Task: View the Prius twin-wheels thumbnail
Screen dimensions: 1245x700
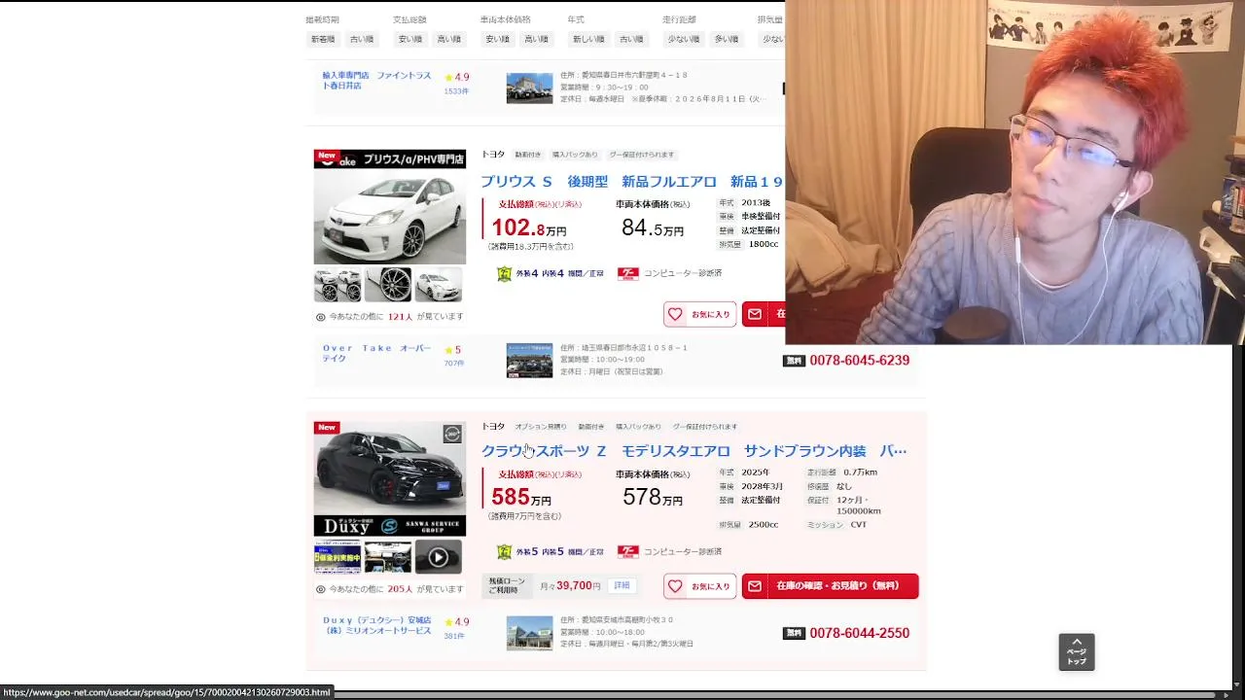Action: (x=338, y=285)
